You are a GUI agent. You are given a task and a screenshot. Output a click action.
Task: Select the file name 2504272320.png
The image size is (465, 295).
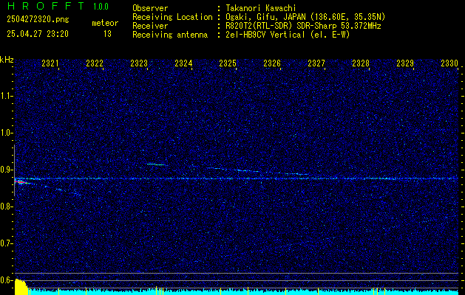(38, 20)
